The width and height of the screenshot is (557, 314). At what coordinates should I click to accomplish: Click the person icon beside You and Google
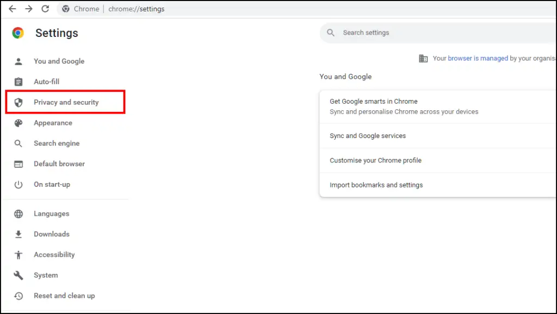click(x=18, y=61)
